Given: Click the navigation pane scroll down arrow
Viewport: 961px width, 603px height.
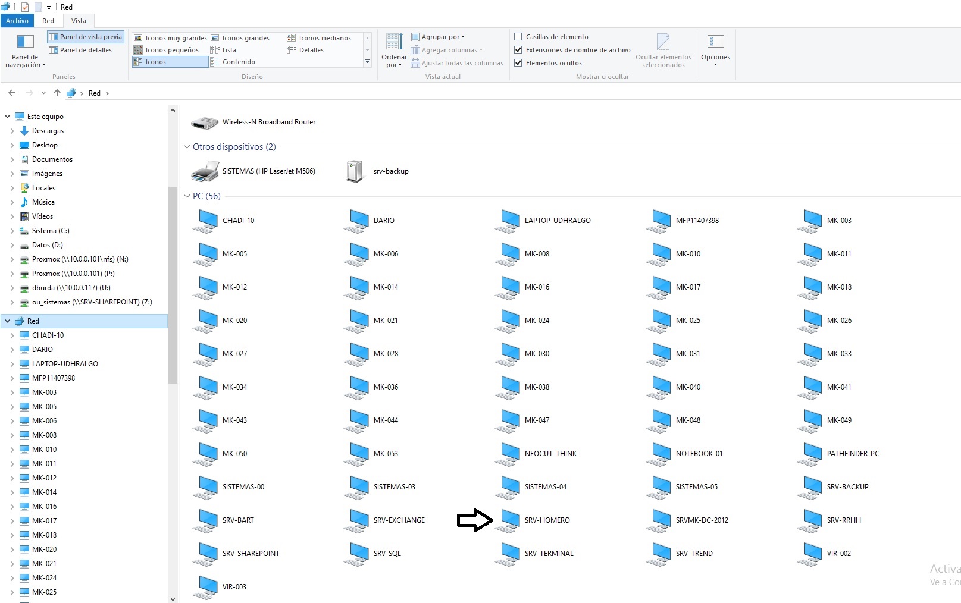Looking at the screenshot, I should coord(173,599).
